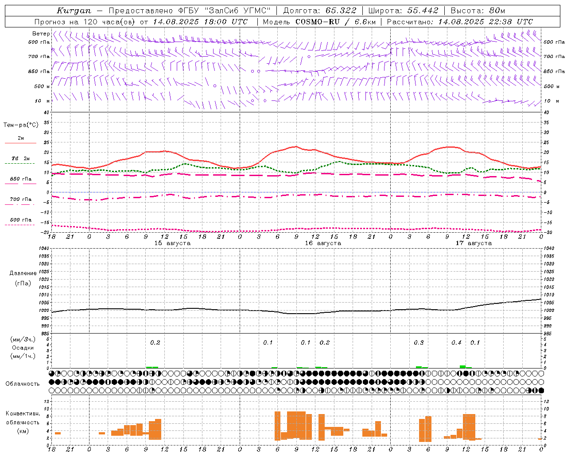The width and height of the screenshot is (567, 453).
Task: Click the "Прогноз на 120 часа(ов)" forecast text
Action: 85,22
